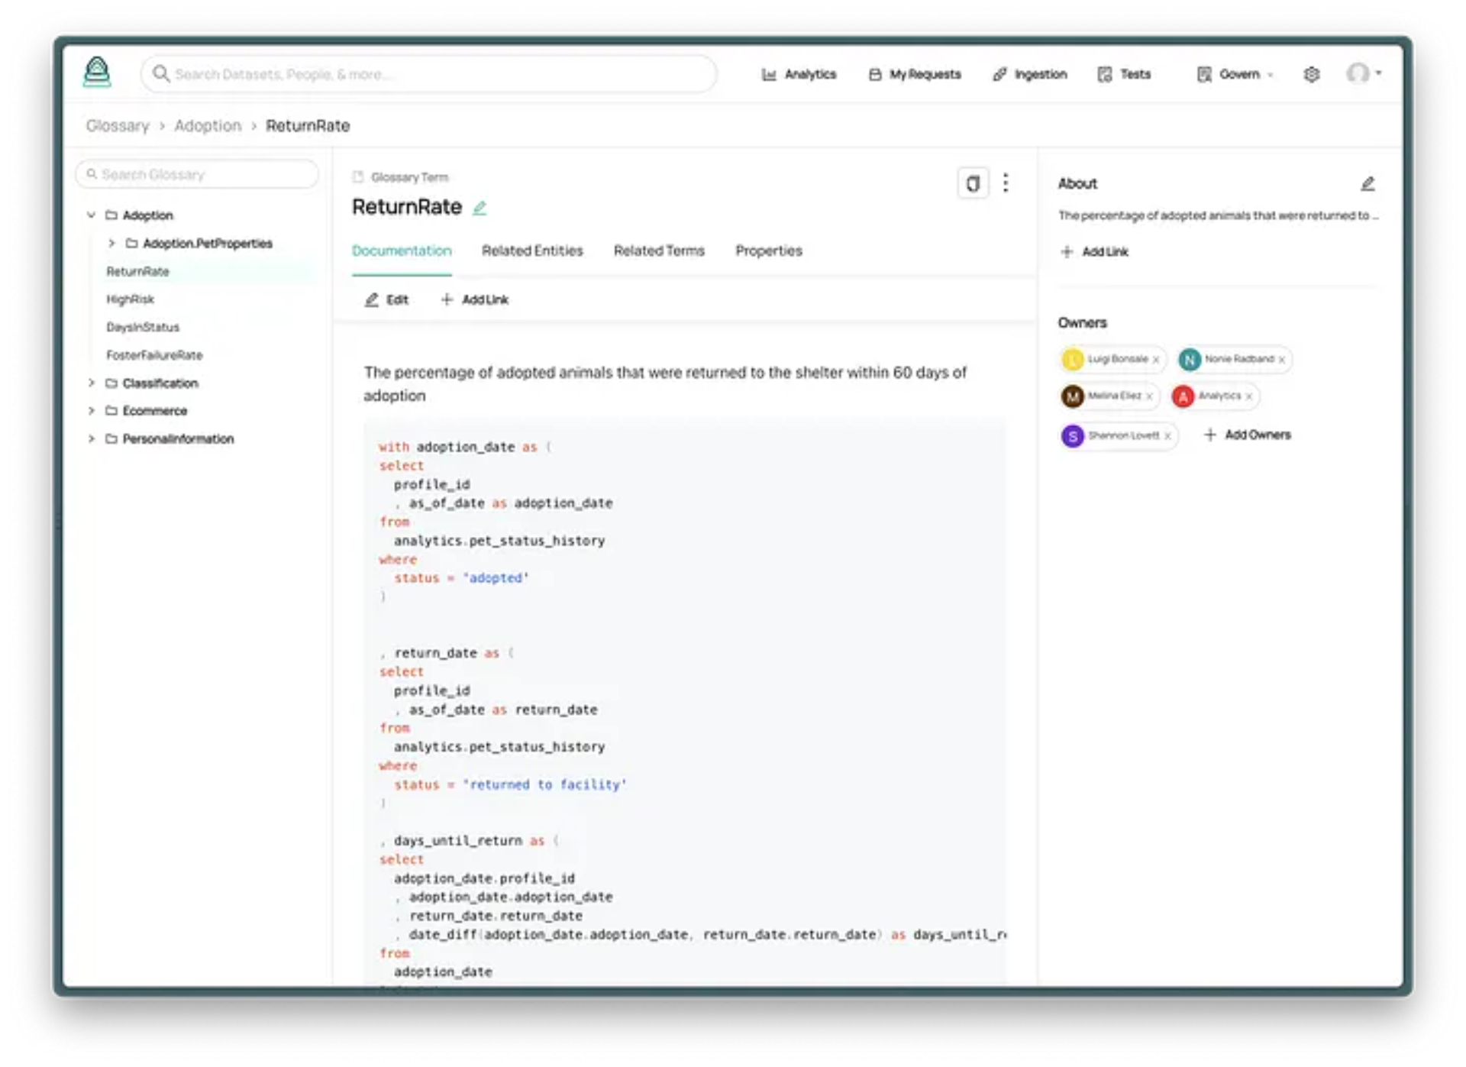The image size is (1466, 1067).
Task: Focus the Search Datasets, People field
Action: pos(429,74)
